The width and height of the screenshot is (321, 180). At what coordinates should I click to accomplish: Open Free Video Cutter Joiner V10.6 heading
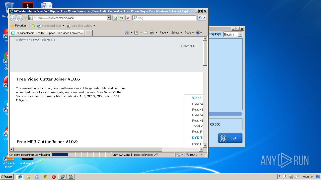(x=48, y=79)
